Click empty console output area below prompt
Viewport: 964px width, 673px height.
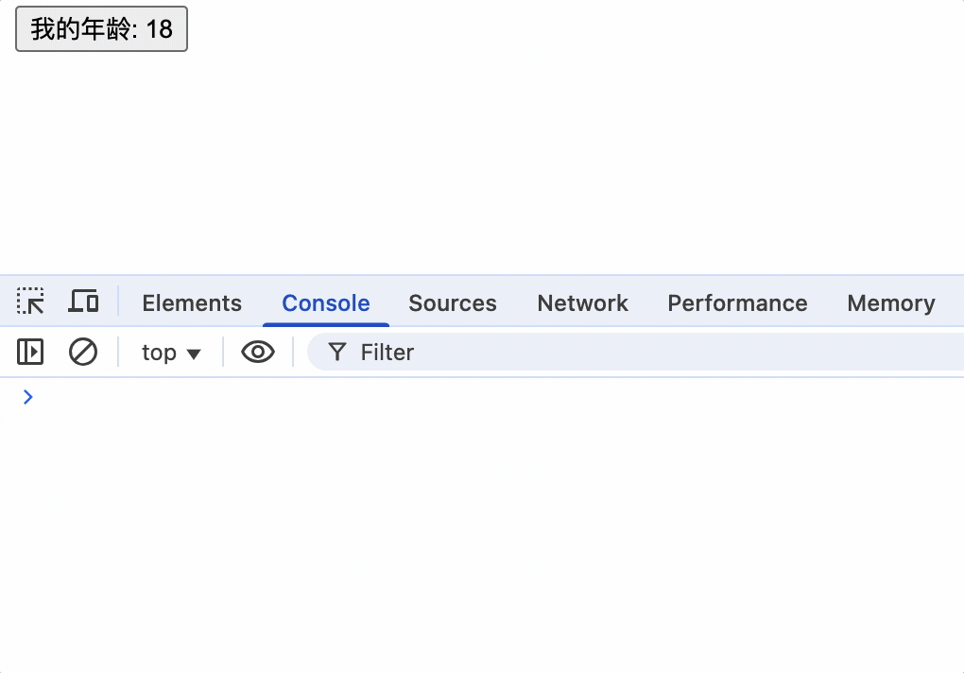(x=482, y=541)
